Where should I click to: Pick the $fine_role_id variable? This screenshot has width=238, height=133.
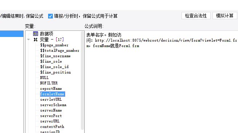coord(54,67)
